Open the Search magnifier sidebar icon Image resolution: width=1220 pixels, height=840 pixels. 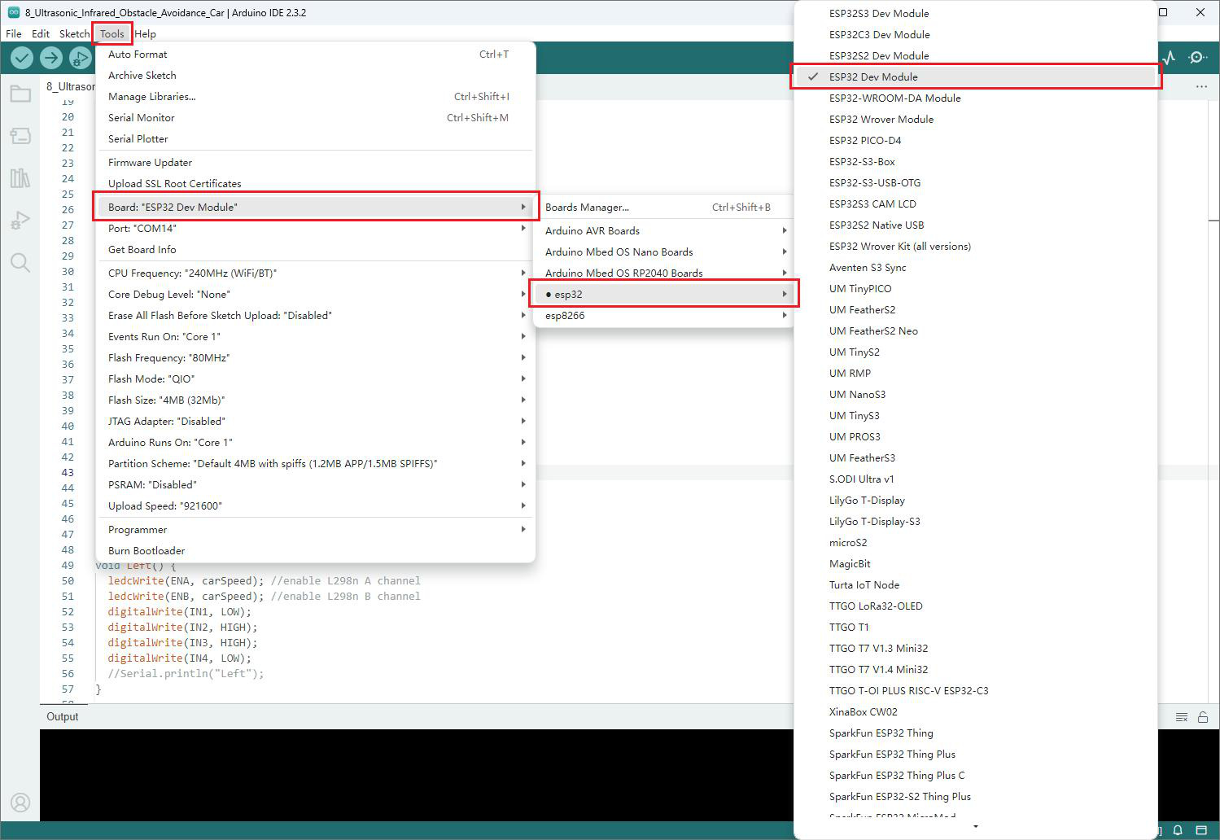[x=20, y=262]
